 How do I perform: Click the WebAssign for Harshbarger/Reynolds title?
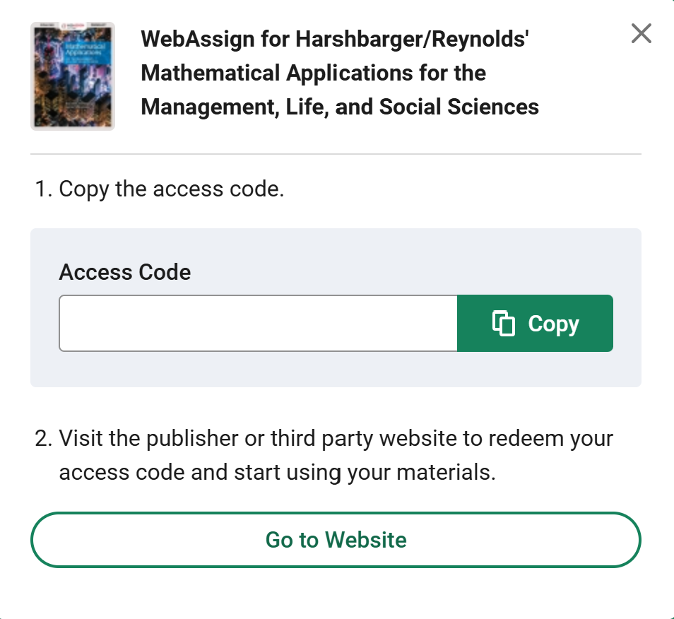coord(339,72)
